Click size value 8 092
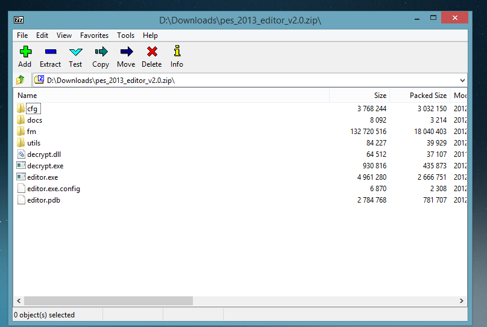Image resolution: width=487 pixels, height=327 pixels. (378, 120)
